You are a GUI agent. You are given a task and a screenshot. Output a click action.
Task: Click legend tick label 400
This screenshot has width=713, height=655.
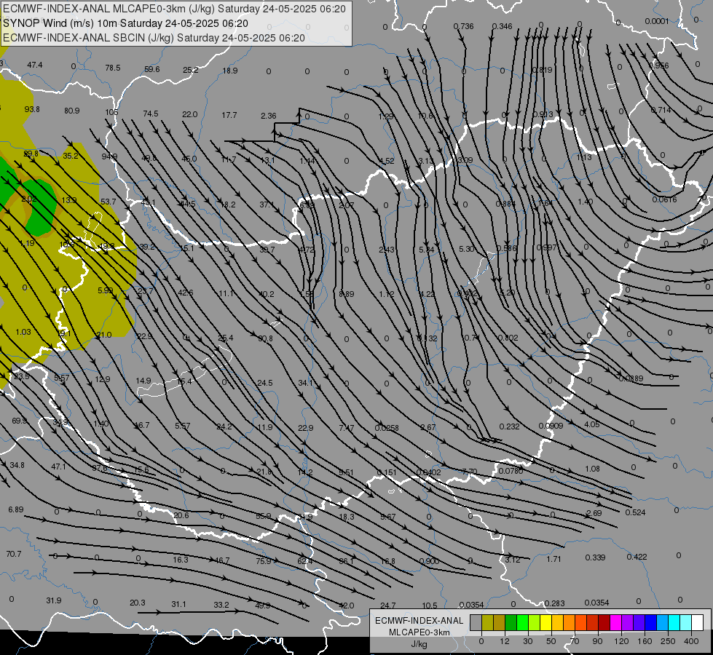tap(691, 641)
